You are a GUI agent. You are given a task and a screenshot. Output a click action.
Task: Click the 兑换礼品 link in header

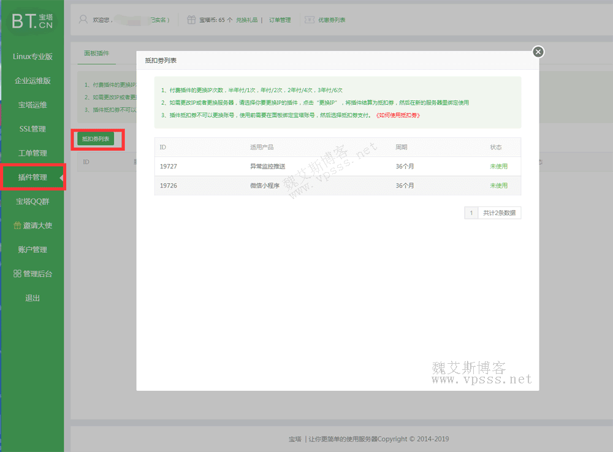point(247,20)
